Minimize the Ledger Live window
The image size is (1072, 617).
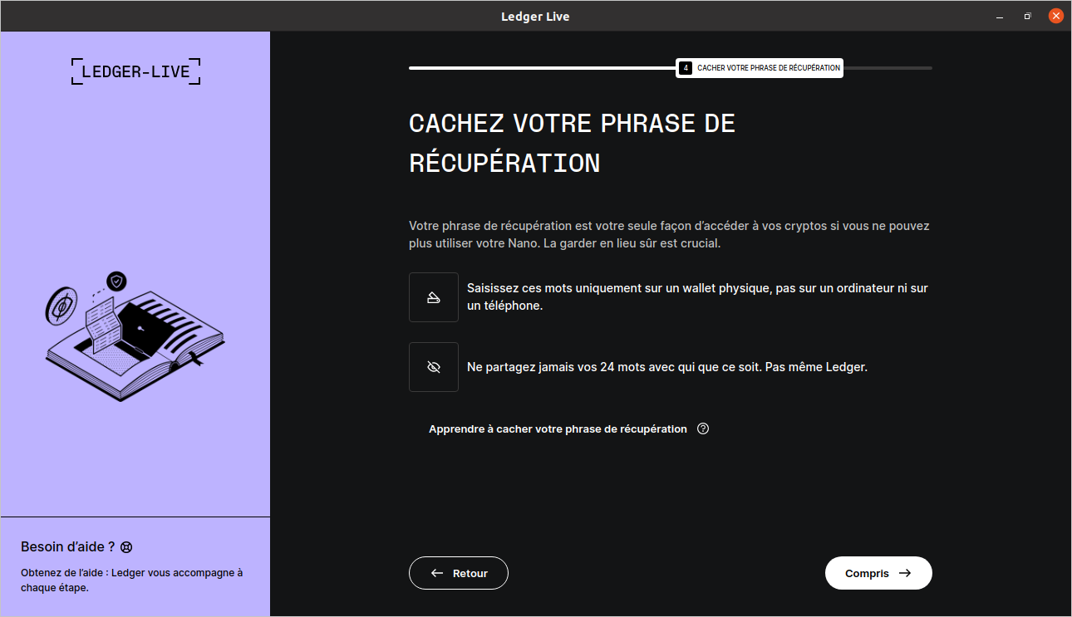point(1000,16)
